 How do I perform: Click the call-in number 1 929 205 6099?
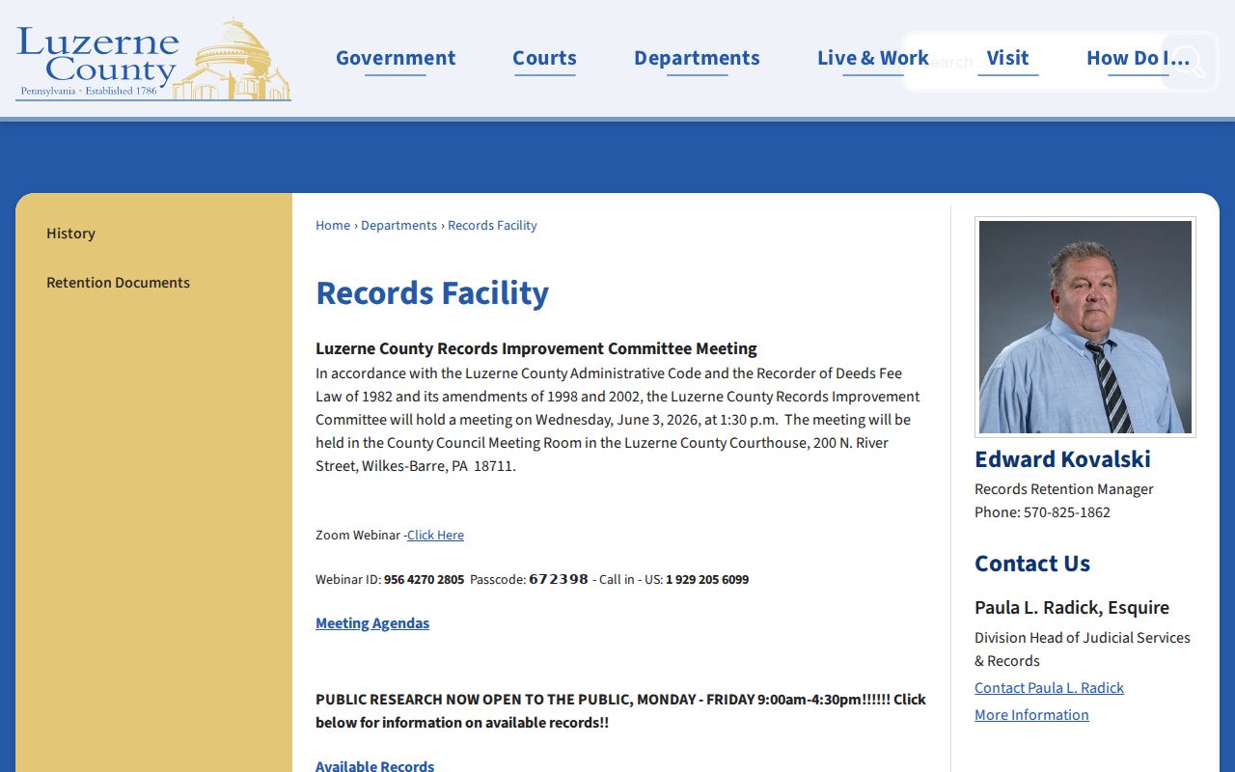click(x=707, y=580)
